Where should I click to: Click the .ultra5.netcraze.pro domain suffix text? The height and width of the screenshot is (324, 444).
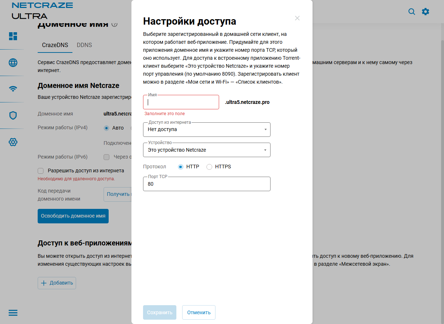pyautogui.click(x=247, y=102)
